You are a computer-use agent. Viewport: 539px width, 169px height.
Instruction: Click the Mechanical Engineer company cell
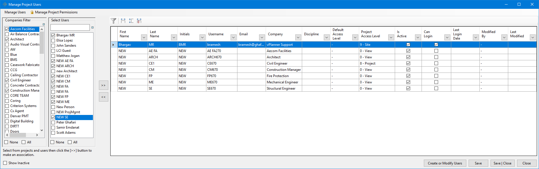(284, 82)
